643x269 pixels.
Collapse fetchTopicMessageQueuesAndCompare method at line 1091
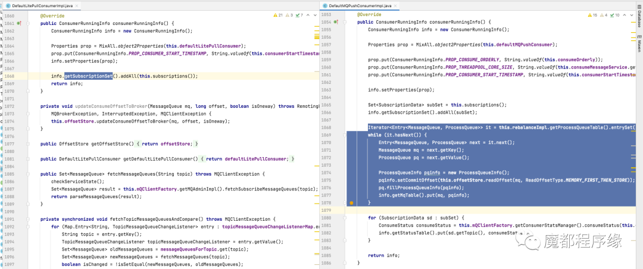pos(29,219)
